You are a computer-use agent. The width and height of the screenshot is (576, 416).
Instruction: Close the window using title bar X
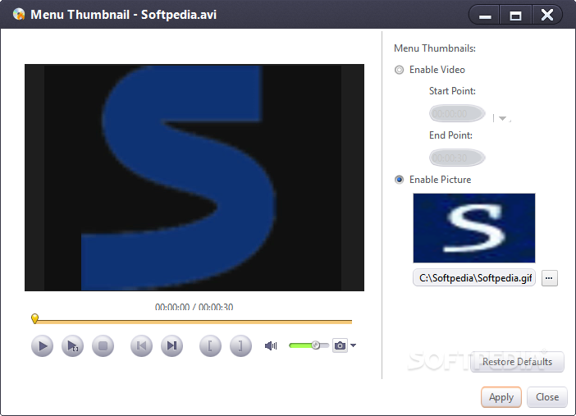click(547, 16)
